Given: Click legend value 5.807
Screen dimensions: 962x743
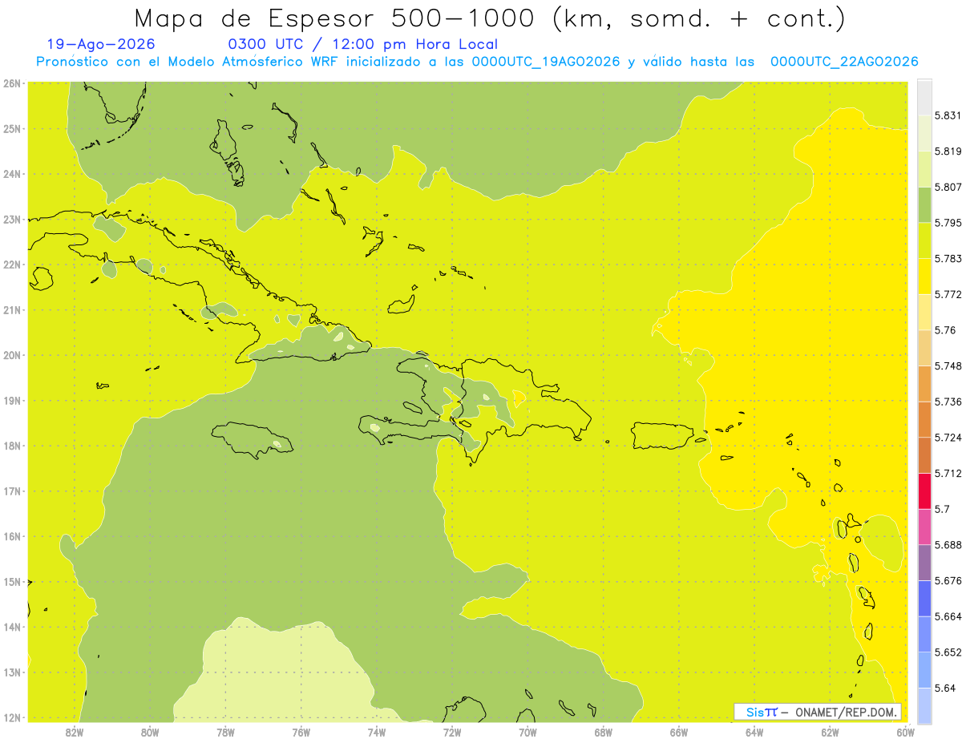Looking at the screenshot, I should click(x=948, y=187).
